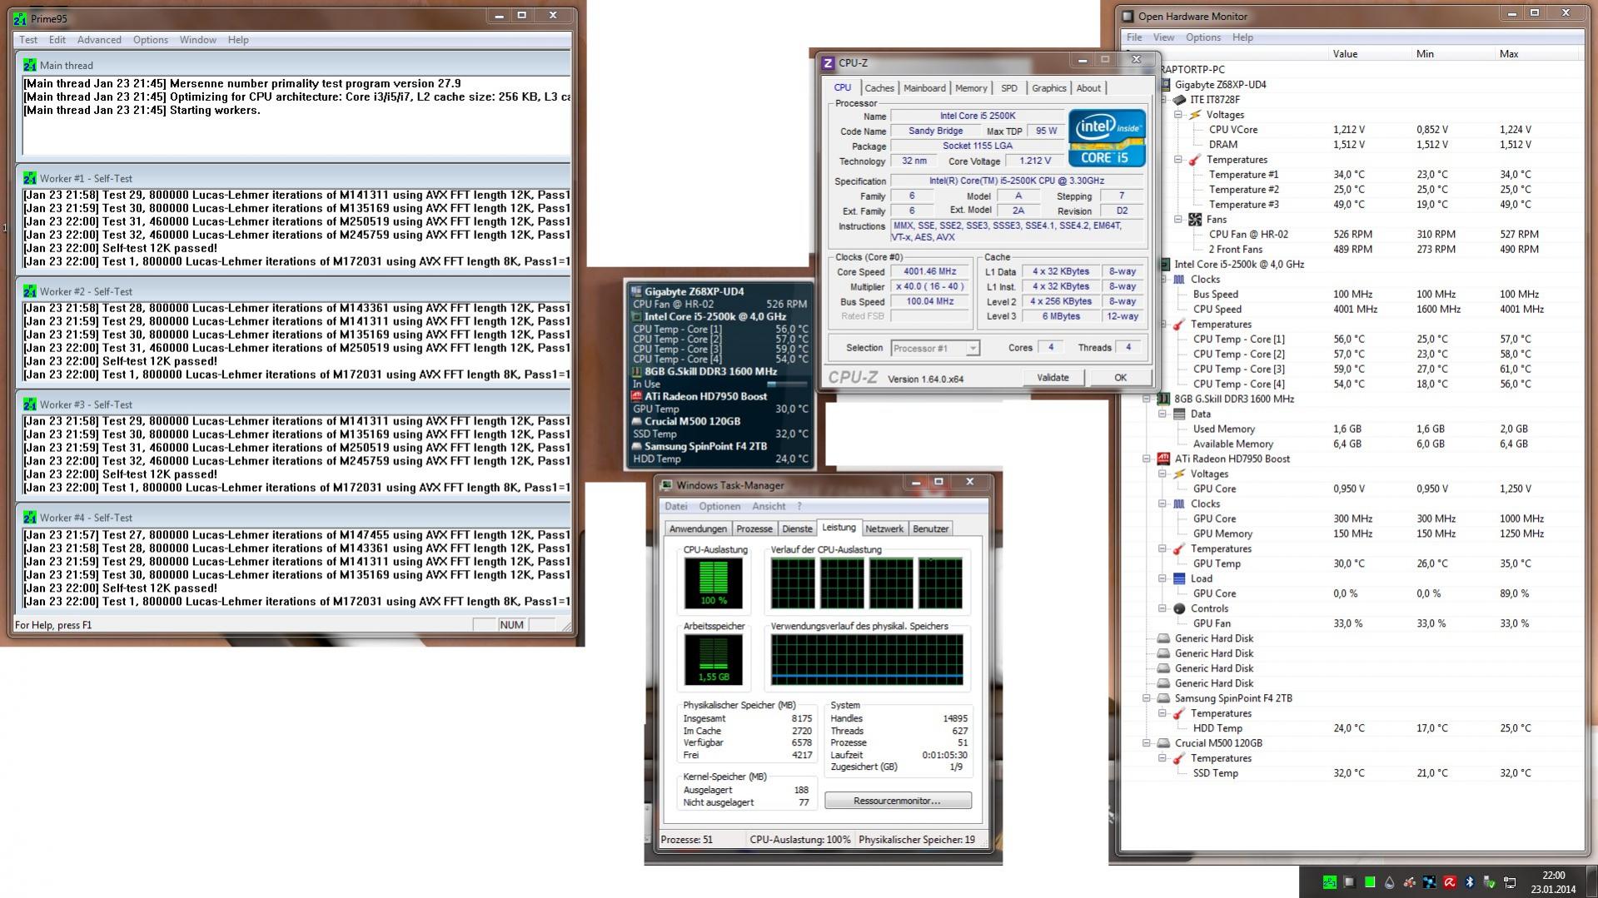This screenshot has width=1598, height=898.
Task: Collapse the ITE IT8728F Temperatures node
Action: point(1178,160)
